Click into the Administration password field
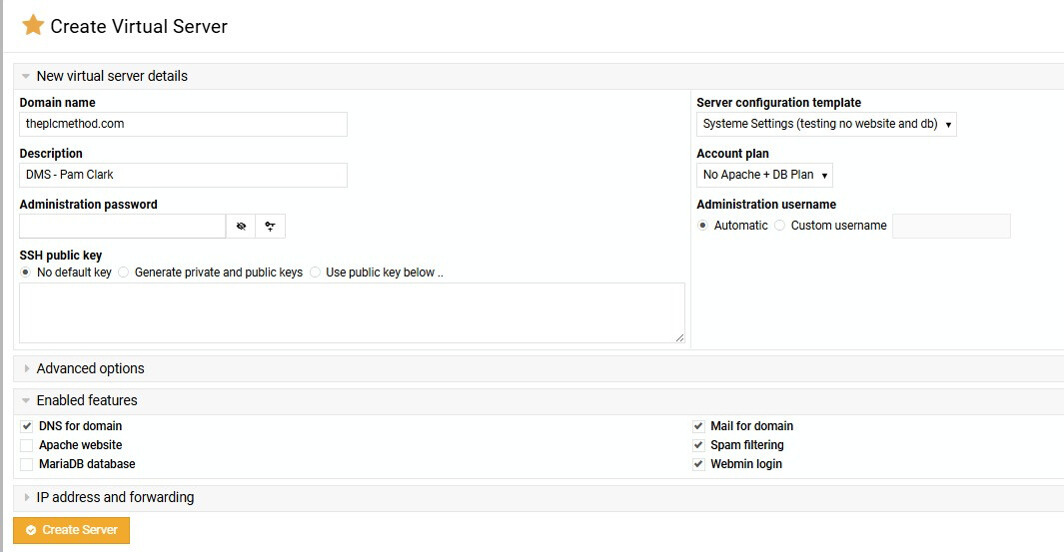This screenshot has width=1064, height=552. click(122, 227)
